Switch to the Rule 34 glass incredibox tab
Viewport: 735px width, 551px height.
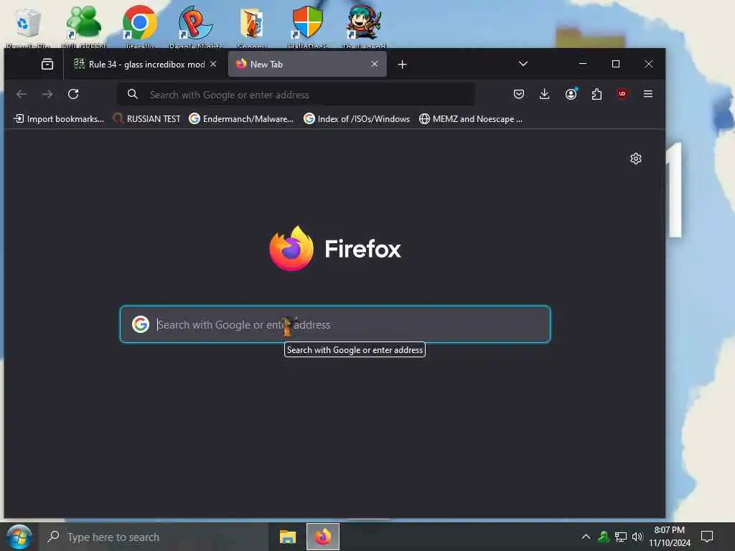point(145,64)
